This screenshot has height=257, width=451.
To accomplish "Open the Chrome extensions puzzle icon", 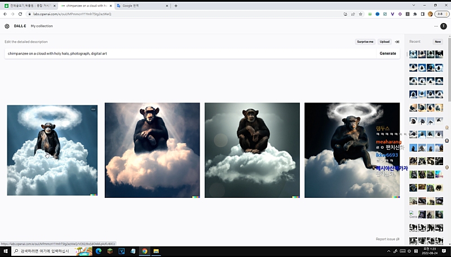I will coord(415,14).
